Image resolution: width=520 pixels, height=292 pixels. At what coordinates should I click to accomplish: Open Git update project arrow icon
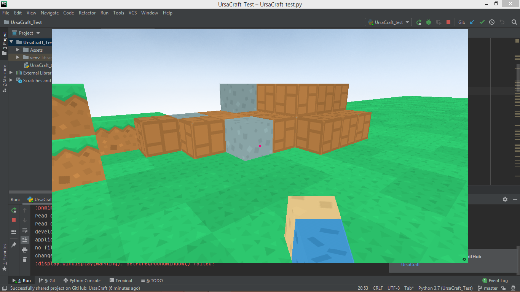click(472, 22)
